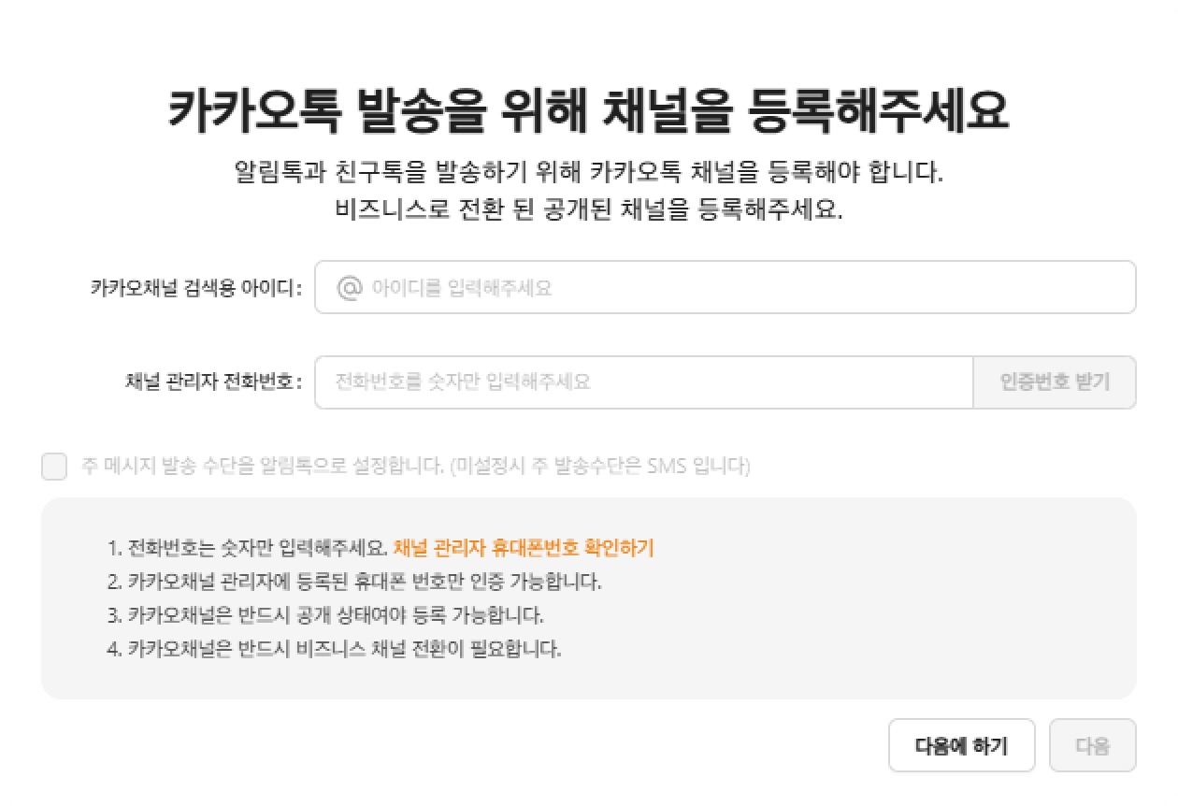The width and height of the screenshot is (1178, 806).
Task: Toggle the 알림톡 주 발송 수단 checkbox
Action: pos(54,466)
